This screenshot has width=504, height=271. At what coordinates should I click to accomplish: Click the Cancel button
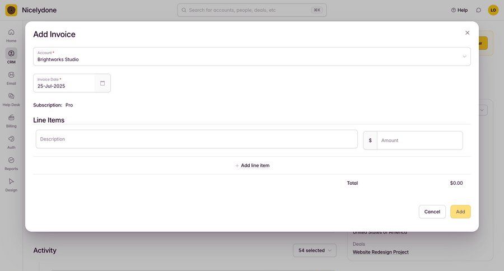(432, 212)
